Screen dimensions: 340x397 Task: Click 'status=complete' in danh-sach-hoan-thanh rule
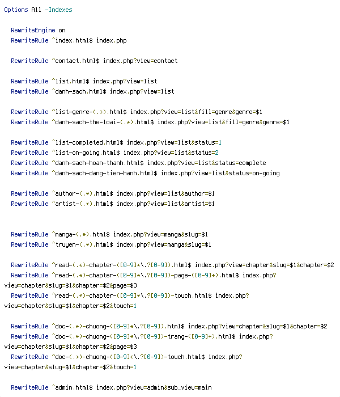pos(240,163)
